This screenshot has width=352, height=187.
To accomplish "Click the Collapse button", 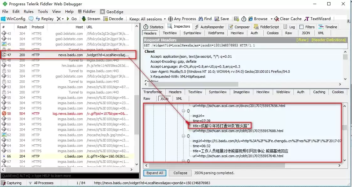I will 180,173.
